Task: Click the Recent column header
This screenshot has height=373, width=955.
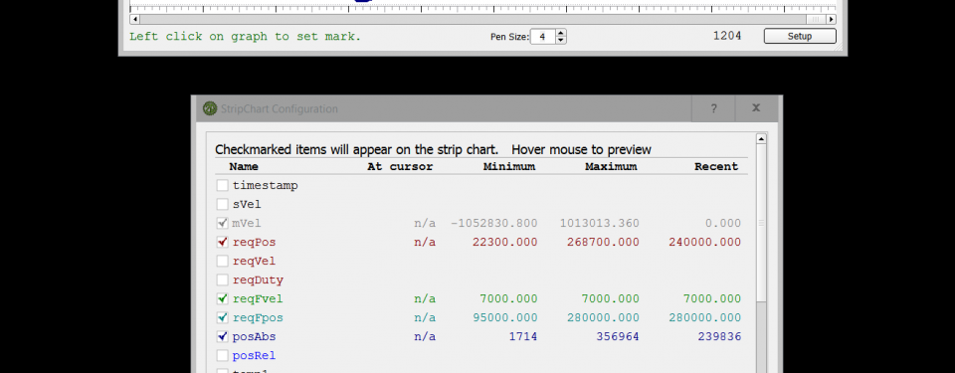Action: click(x=716, y=166)
